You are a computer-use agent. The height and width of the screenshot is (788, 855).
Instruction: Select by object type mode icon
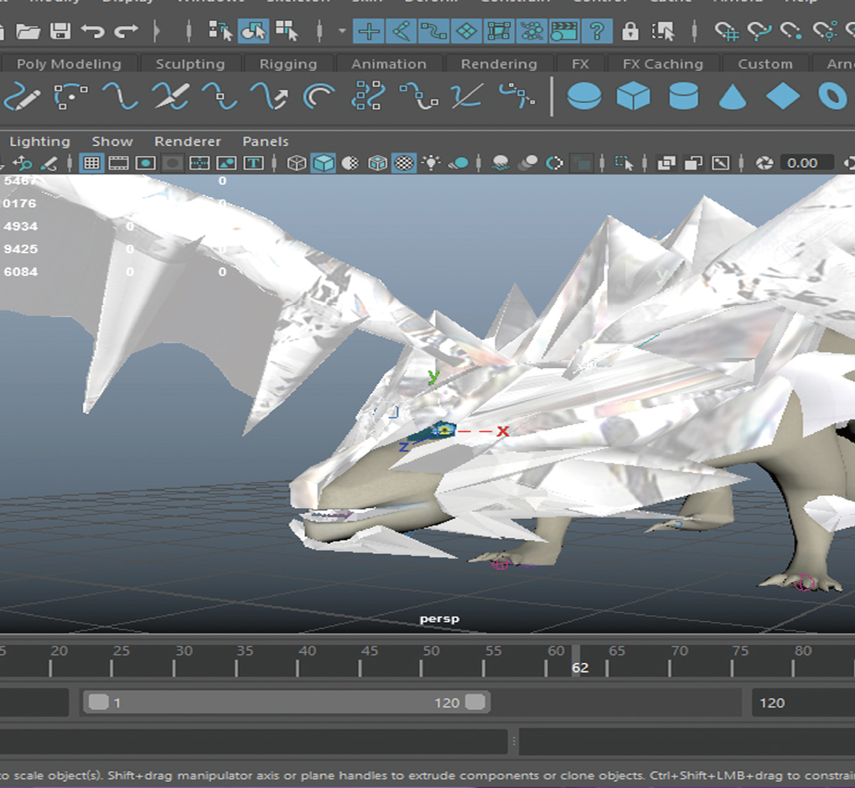point(253,31)
